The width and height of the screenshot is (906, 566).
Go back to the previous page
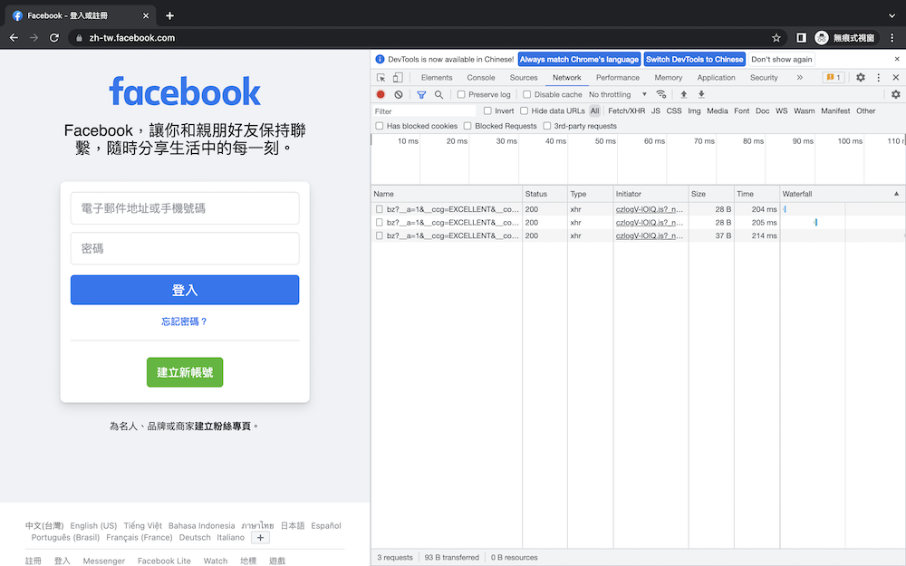[14, 37]
